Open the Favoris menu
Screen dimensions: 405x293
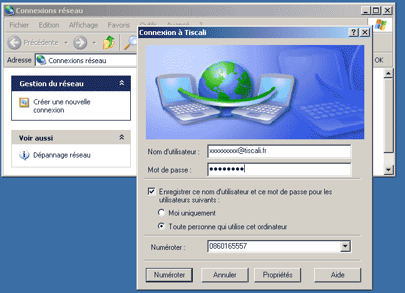tap(119, 25)
